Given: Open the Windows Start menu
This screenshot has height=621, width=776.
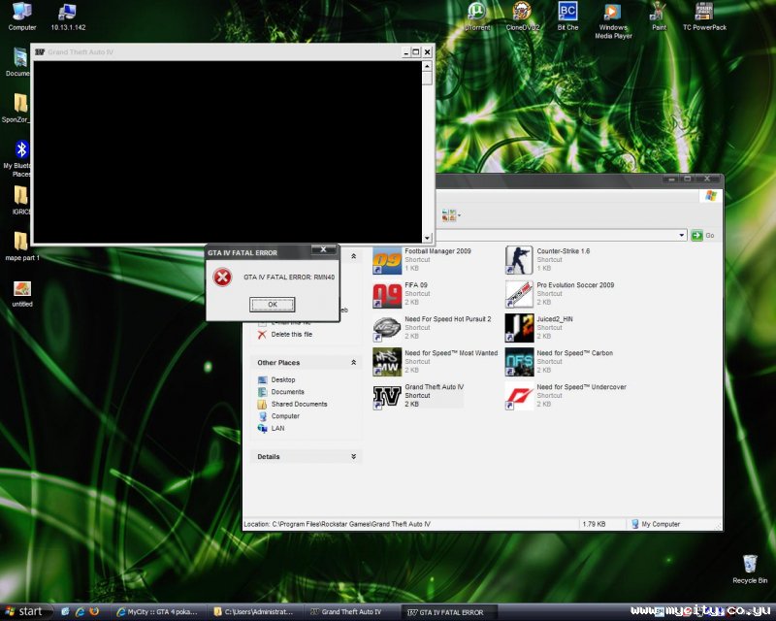Looking at the screenshot, I should coord(24,612).
